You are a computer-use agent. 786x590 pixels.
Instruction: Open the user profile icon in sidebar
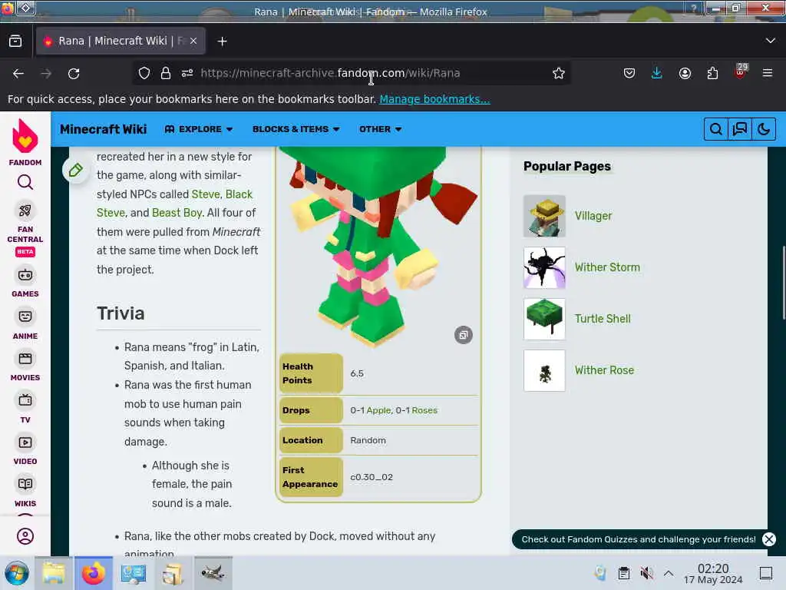[25, 535]
